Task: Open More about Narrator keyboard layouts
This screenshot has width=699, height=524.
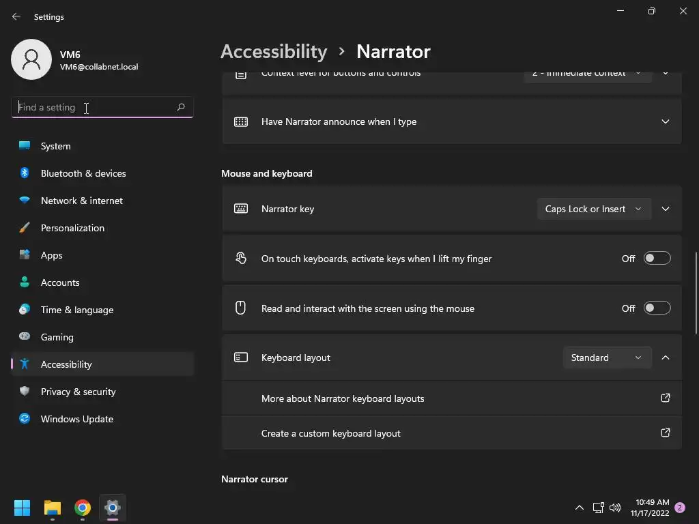Action: pyautogui.click(x=343, y=398)
